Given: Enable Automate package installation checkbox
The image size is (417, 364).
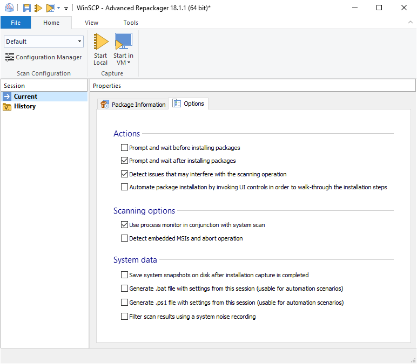Looking at the screenshot, I should [x=124, y=187].
